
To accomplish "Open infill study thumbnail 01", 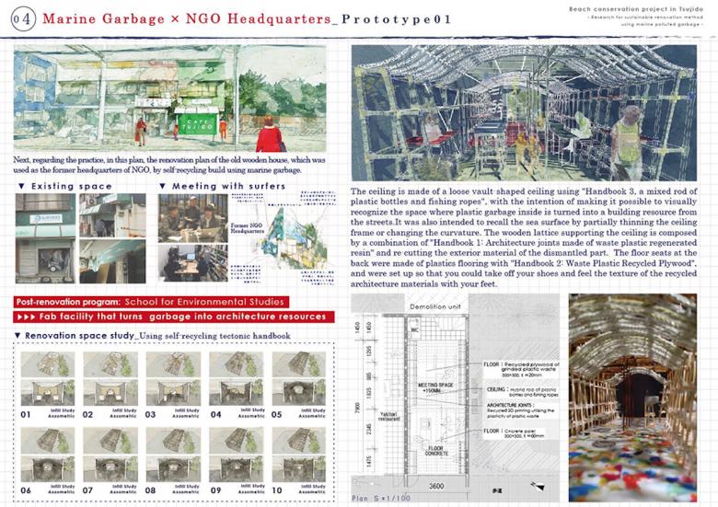I will [44, 375].
